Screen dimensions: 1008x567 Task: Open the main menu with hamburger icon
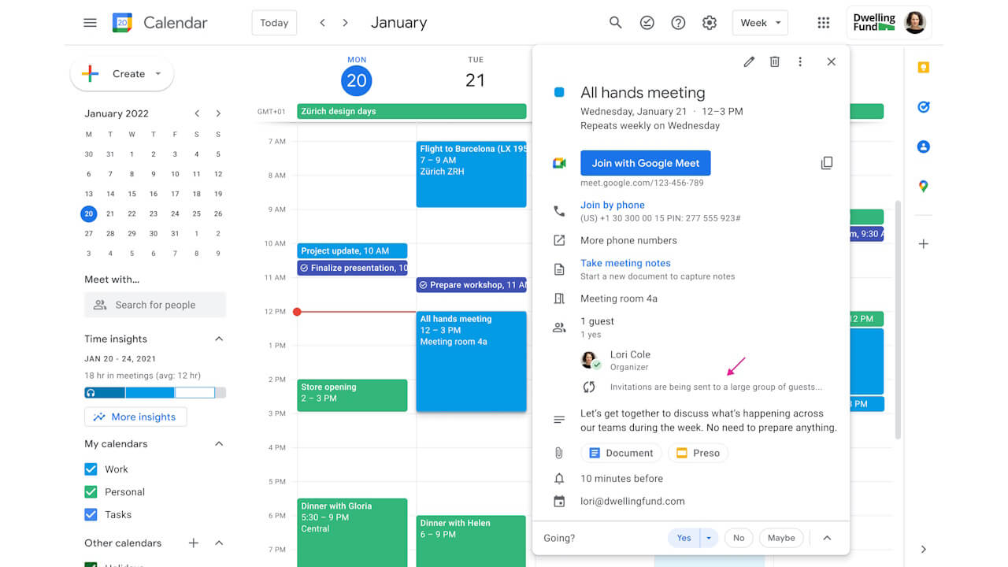pyautogui.click(x=90, y=22)
